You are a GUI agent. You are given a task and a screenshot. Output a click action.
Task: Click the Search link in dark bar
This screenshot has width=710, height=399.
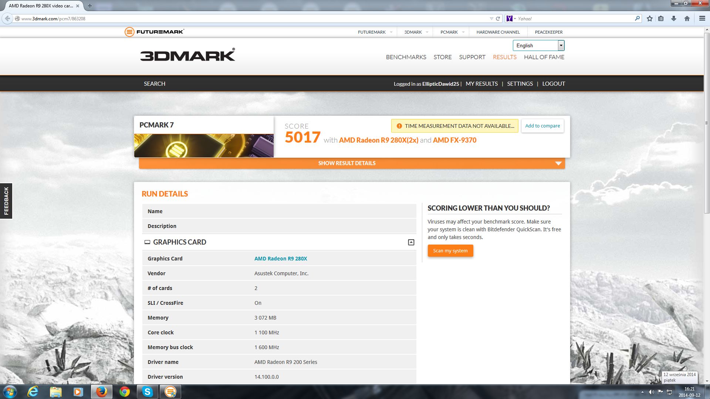(155, 84)
